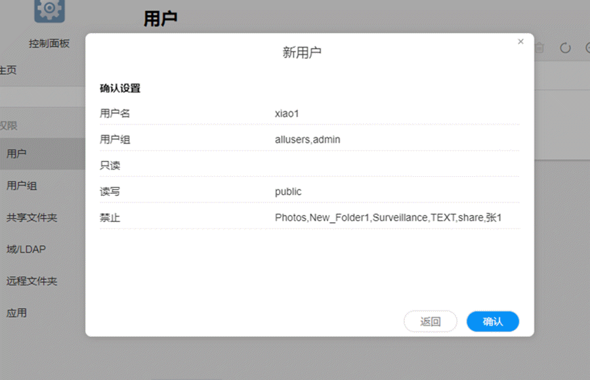The image size is (590, 380).
Task: Click the refresh icon behind the dialog
Action: (565, 48)
